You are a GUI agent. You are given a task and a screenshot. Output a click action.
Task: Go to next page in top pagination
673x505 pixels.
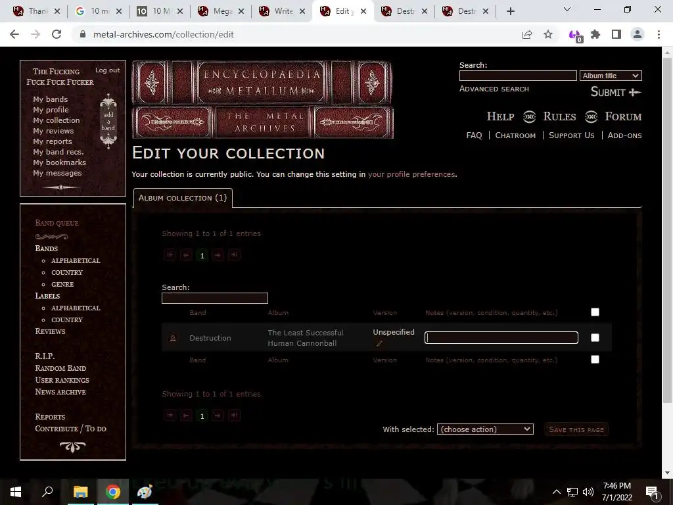[x=218, y=255]
